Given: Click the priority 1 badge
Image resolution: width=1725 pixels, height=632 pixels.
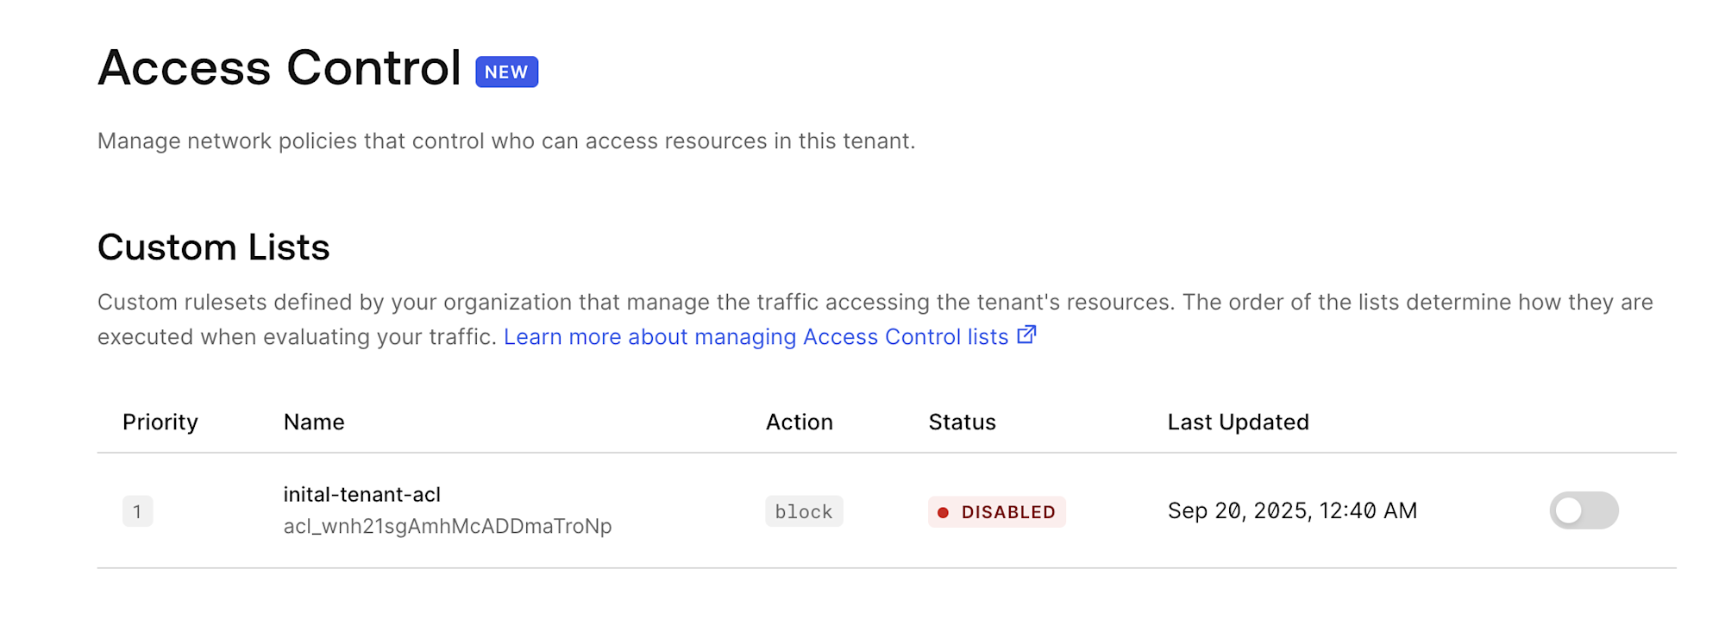Looking at the screenshot, I should pyautogui.click(x=137, y=511).
